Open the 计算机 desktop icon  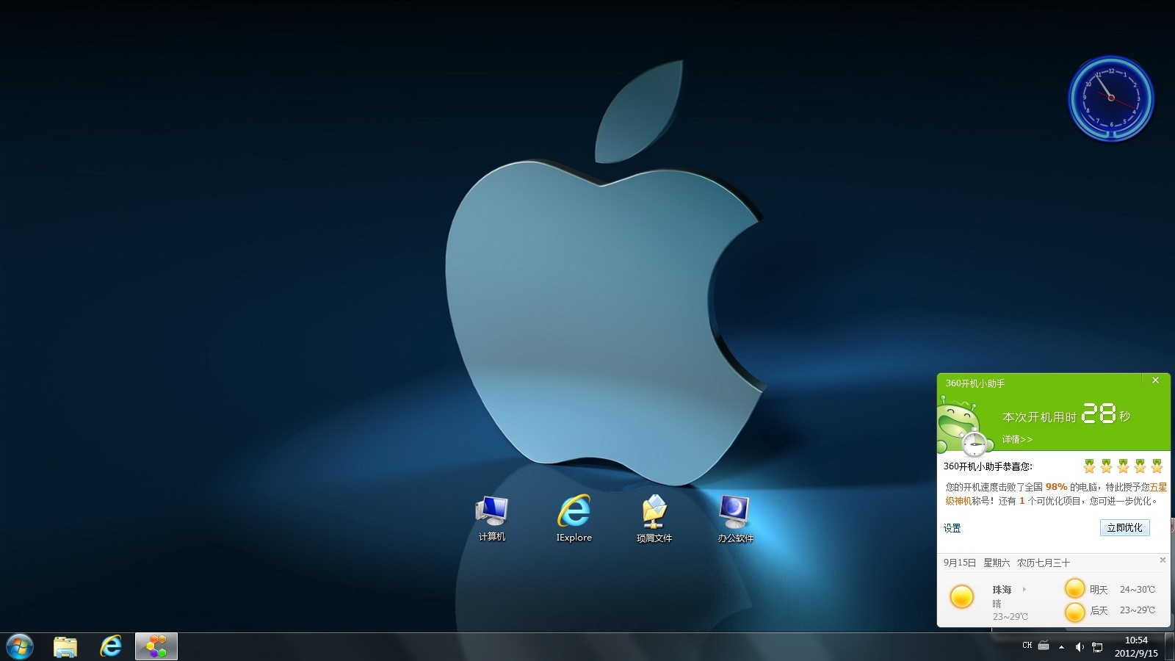point(491,519)
